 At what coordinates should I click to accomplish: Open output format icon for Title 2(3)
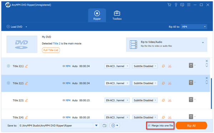(x=191, y=99)
